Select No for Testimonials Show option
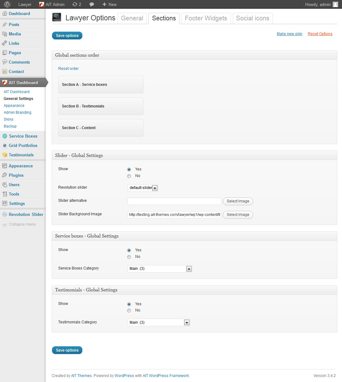342x382 pixels. coord(129,311)
